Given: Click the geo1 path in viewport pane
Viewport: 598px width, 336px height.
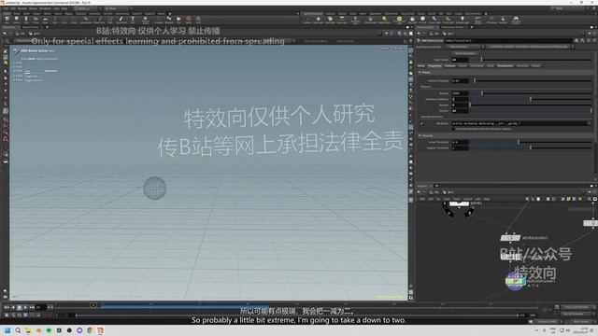Looking at the screenshot, I should coord(35,34).
